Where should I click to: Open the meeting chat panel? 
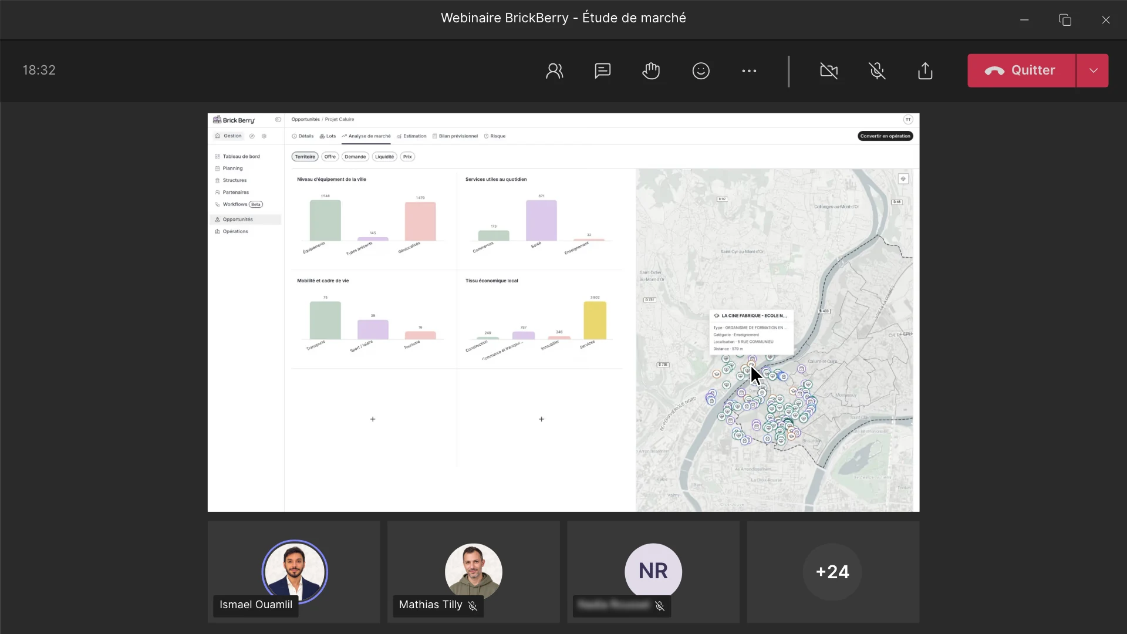click(603, 70)
